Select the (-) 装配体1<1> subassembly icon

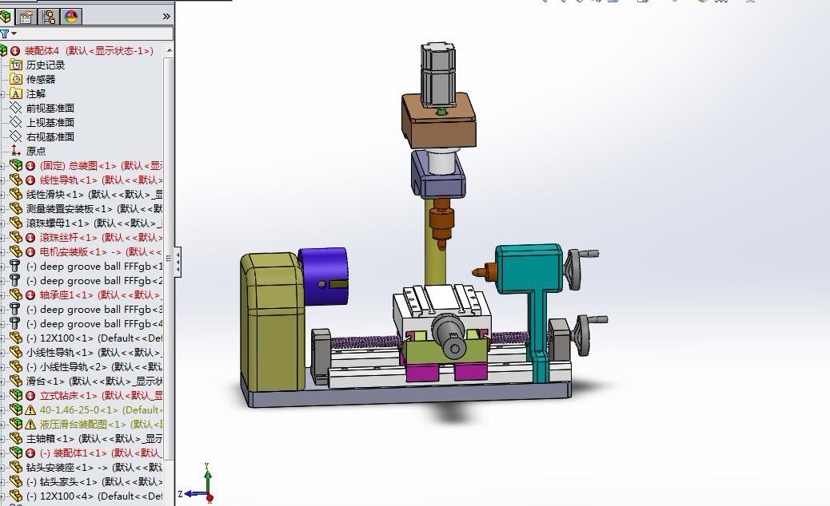16,452
